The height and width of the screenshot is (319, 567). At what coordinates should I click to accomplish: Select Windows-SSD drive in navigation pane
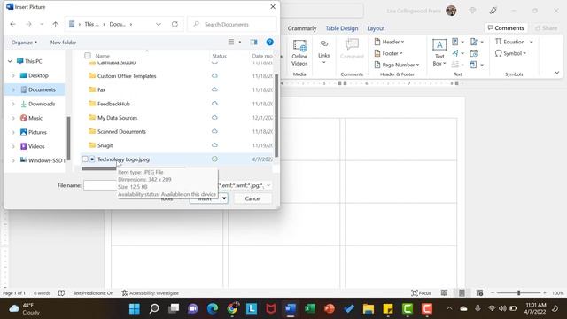point(43,160)
